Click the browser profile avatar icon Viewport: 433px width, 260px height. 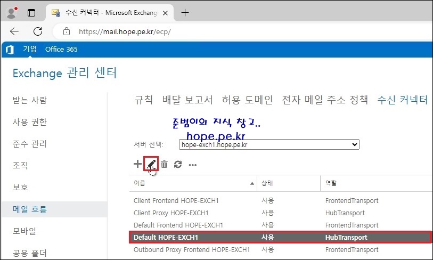pos(12,13)
